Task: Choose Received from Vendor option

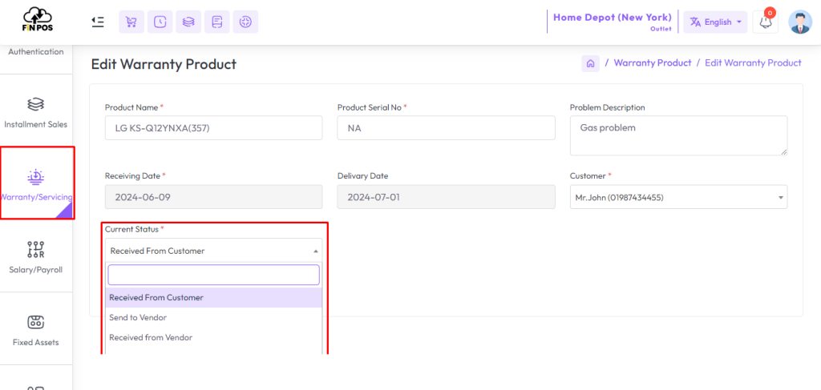Action: click(x=213, y=337)
